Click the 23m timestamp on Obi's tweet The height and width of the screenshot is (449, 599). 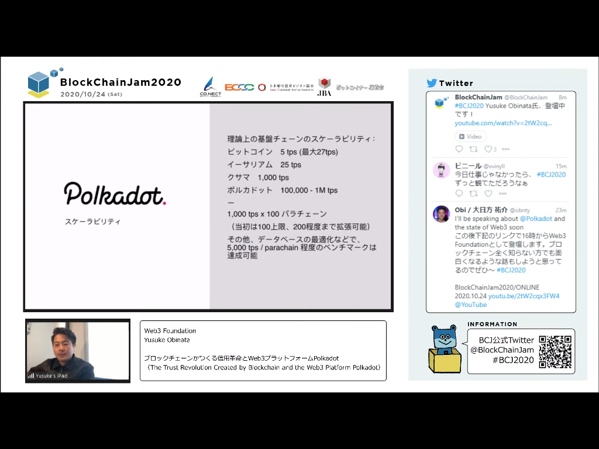[561, 210]
